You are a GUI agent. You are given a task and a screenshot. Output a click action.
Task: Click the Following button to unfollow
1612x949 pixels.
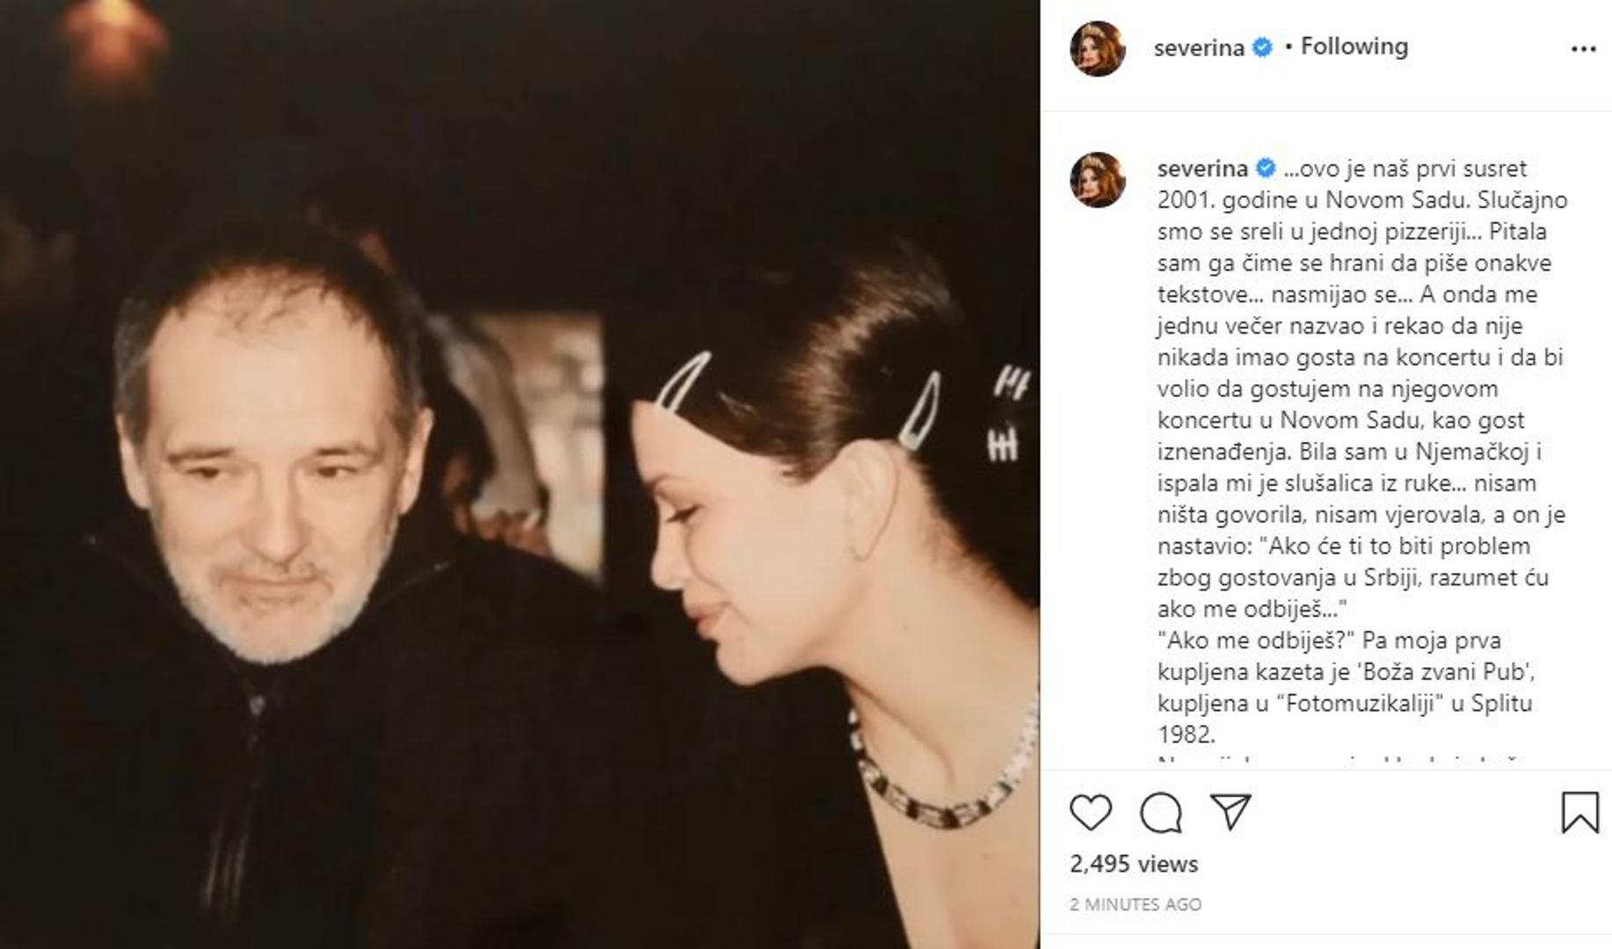point(1354,47)
